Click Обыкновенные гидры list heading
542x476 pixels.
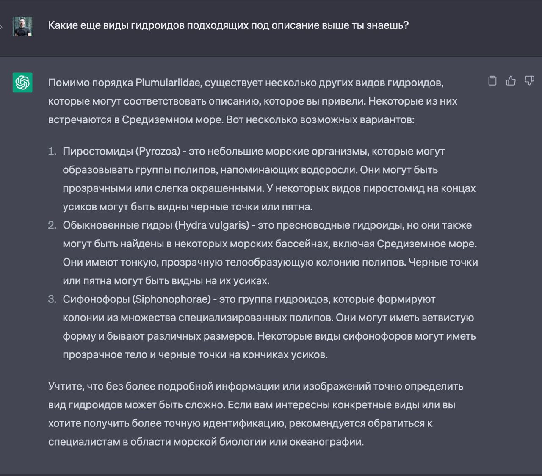[117, 225]
